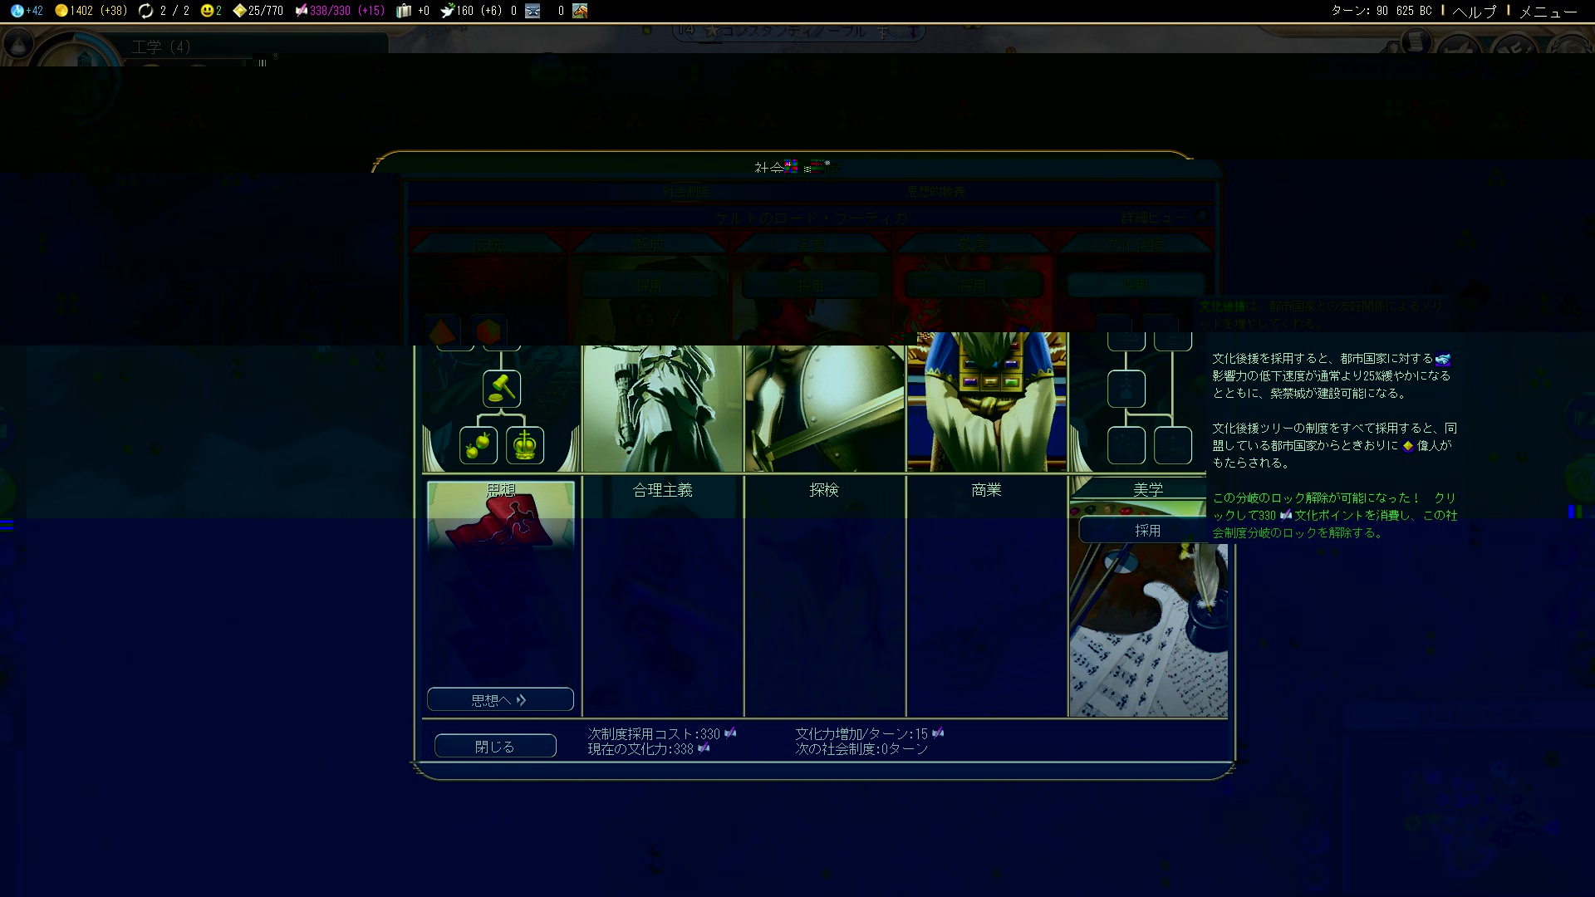Click the golden age diamond icon

[x=239, y=11]
